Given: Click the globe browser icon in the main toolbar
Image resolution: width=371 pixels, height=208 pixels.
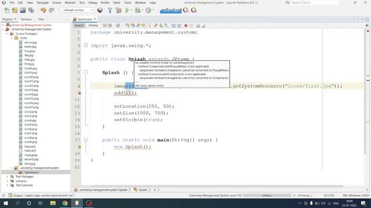Looking at the screenshot, I should coord(100,10).
